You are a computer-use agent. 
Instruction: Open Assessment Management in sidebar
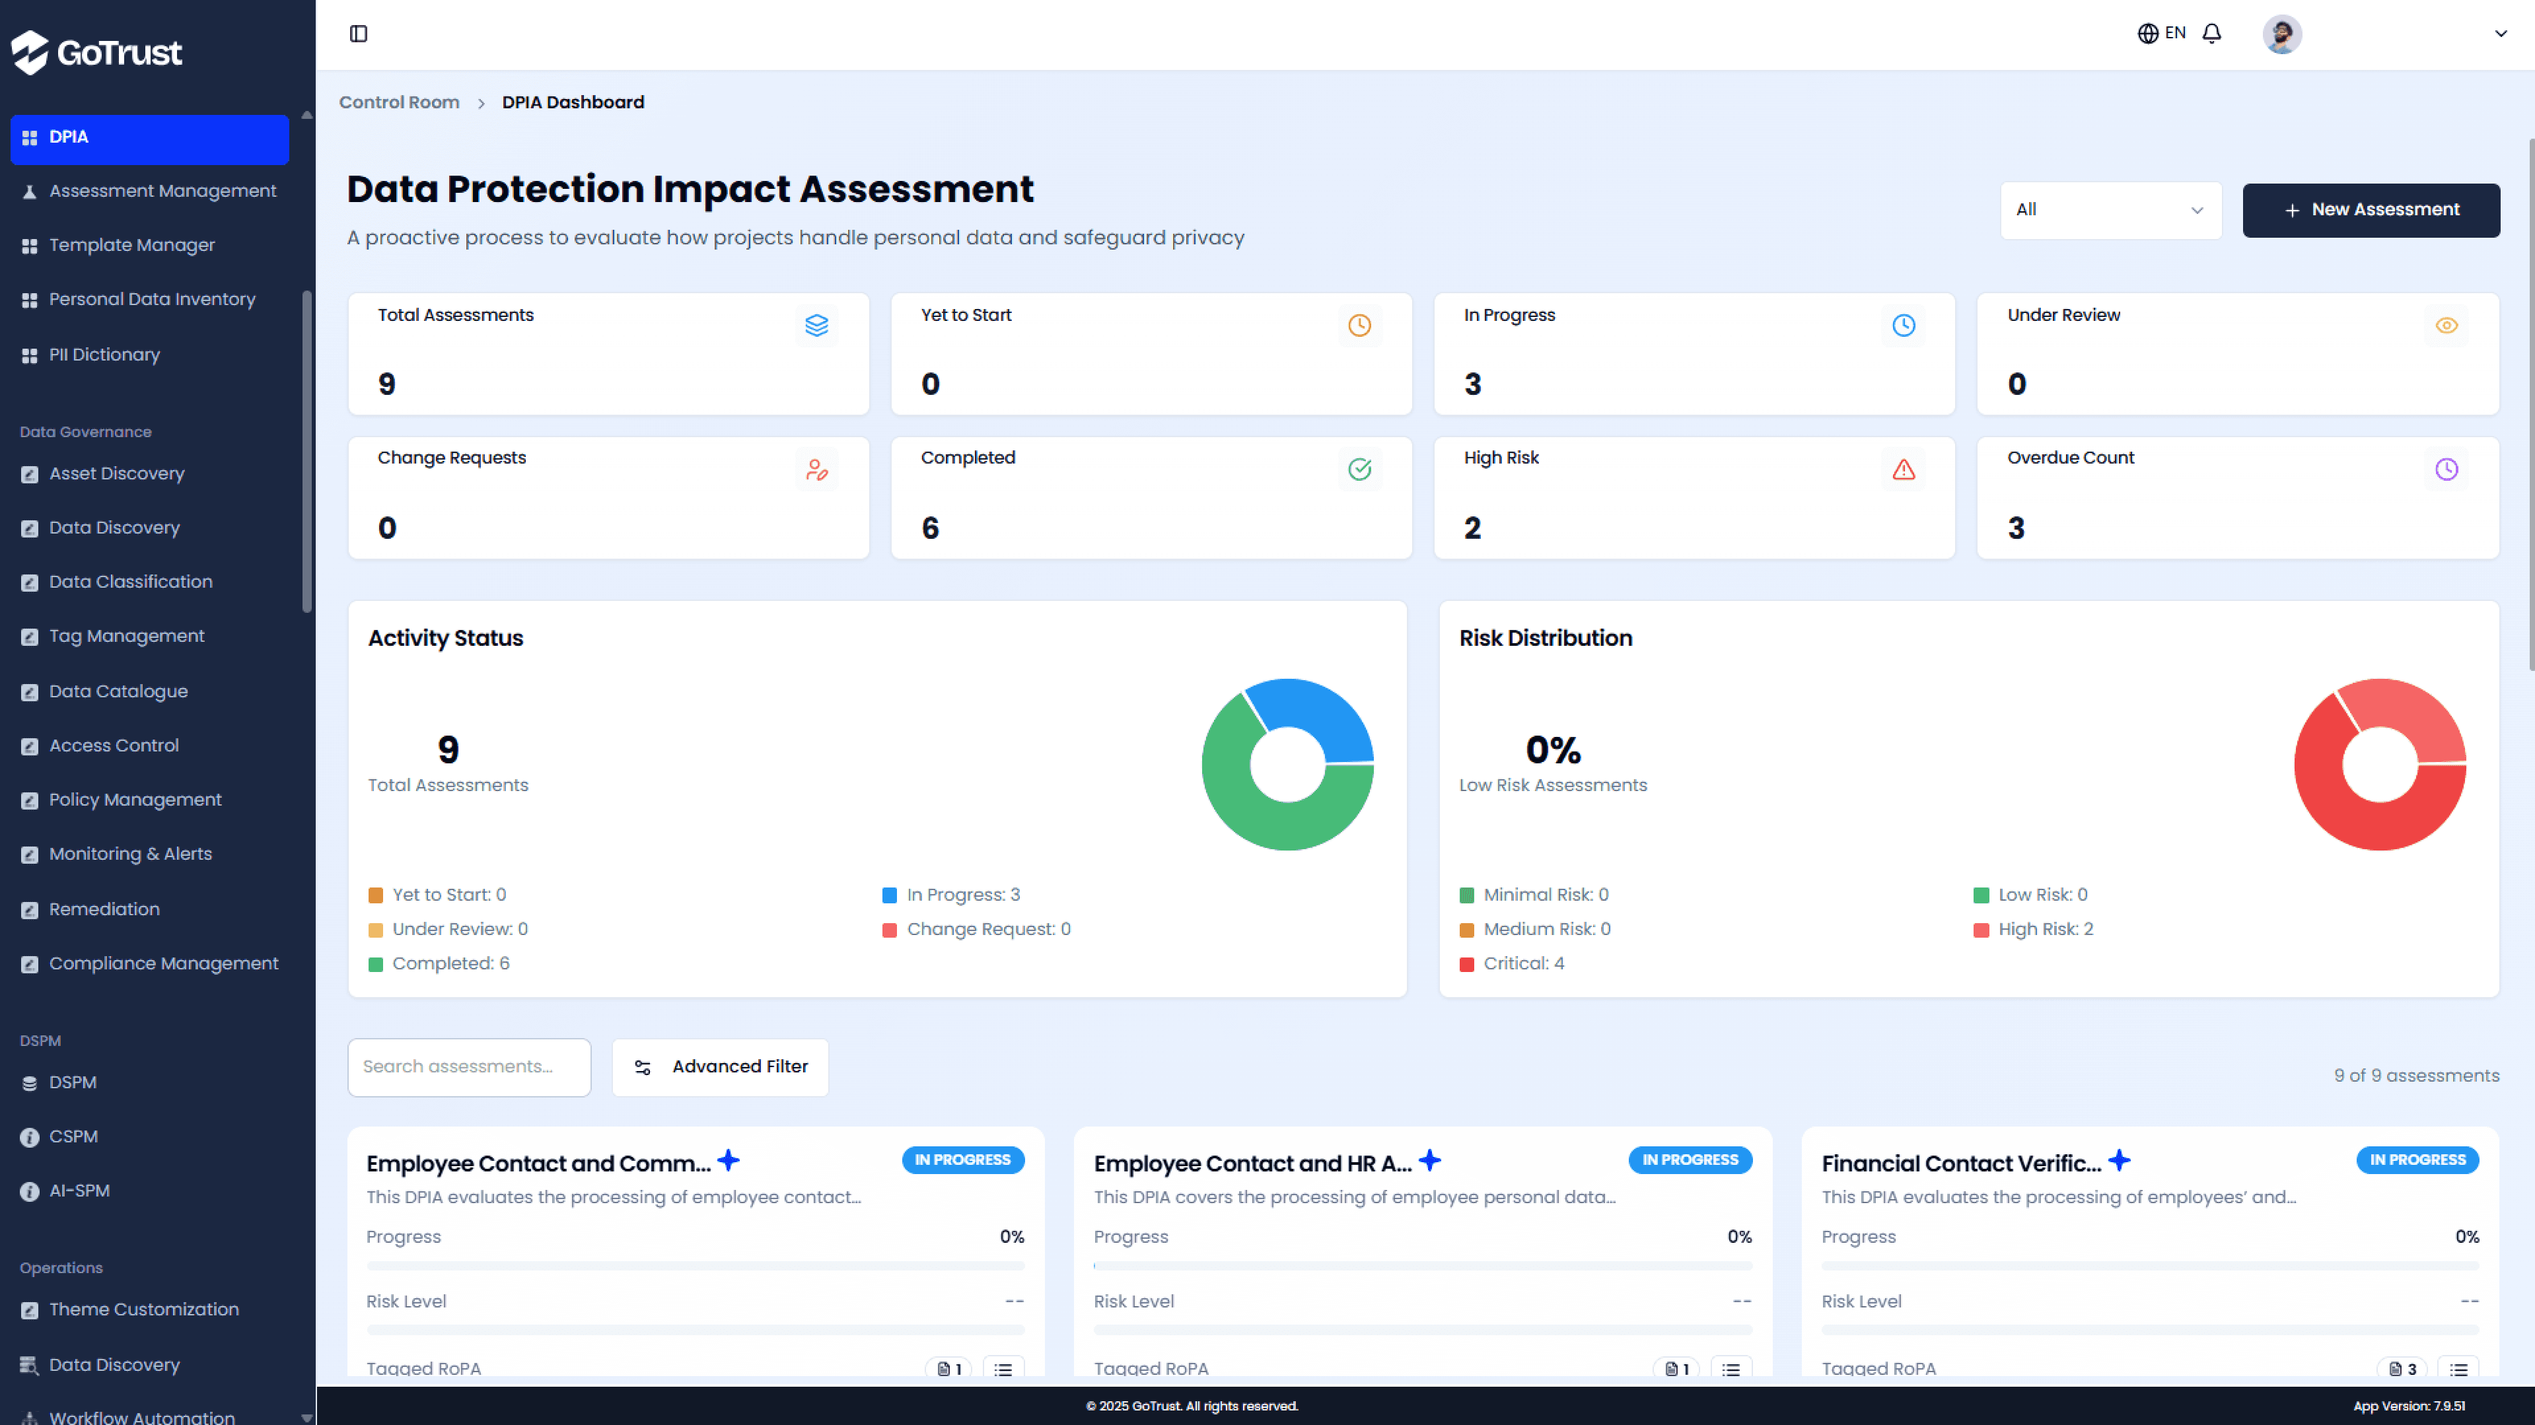tap(162, 191)
